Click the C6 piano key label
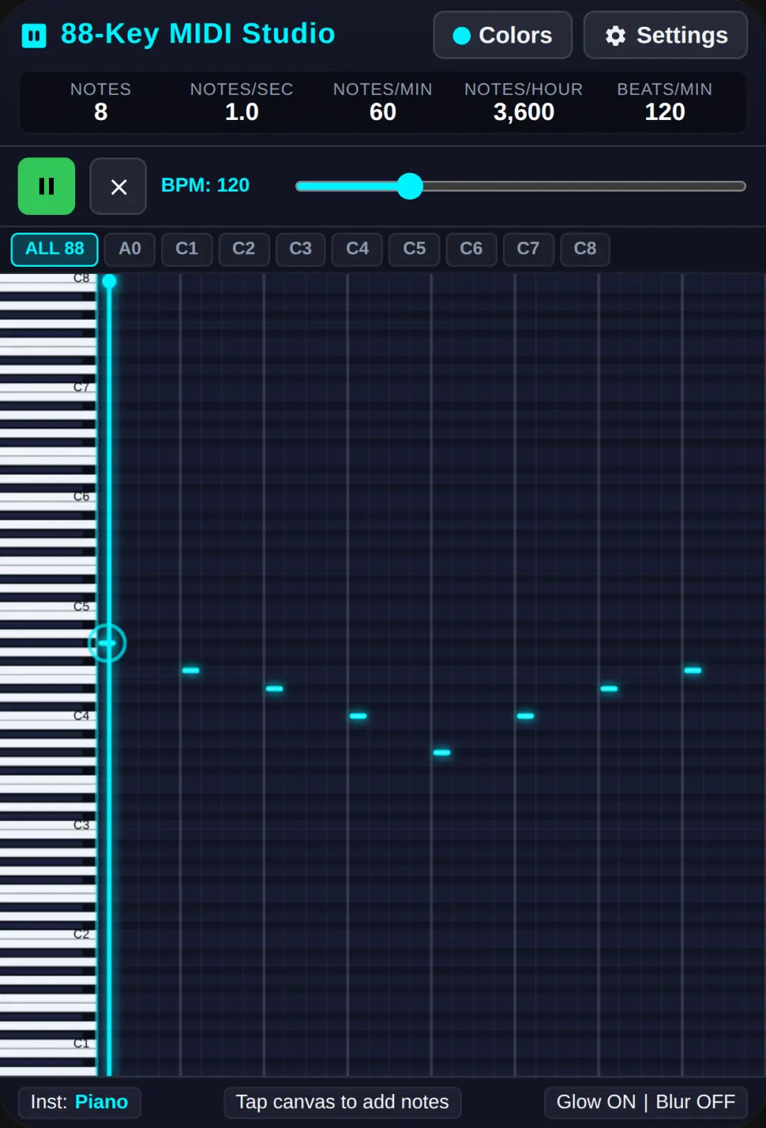The image size is (766, 1128). [82, 497]
